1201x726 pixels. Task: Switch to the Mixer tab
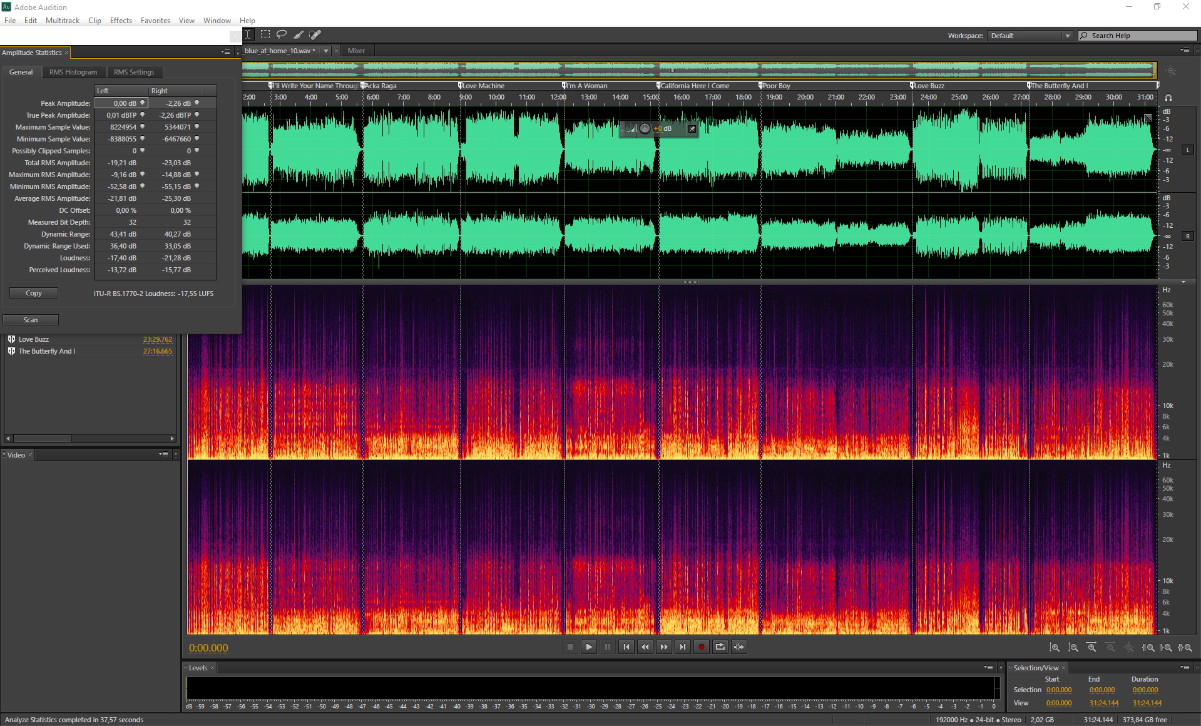click(356, 51)
